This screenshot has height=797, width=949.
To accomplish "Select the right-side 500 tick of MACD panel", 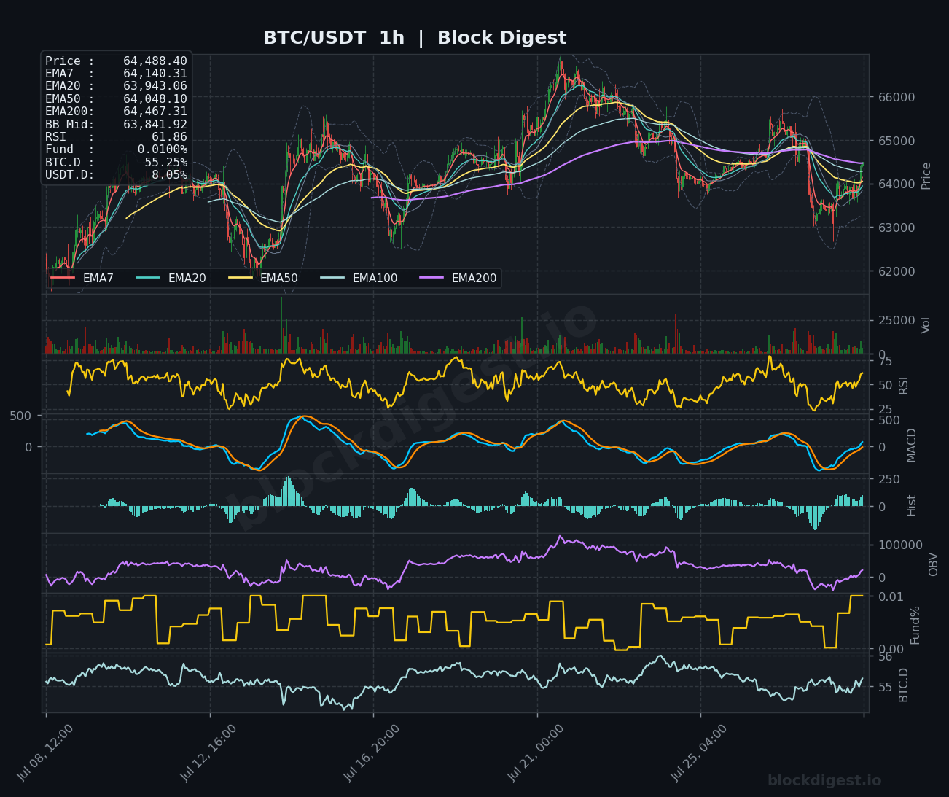I will tap(889, 420).
